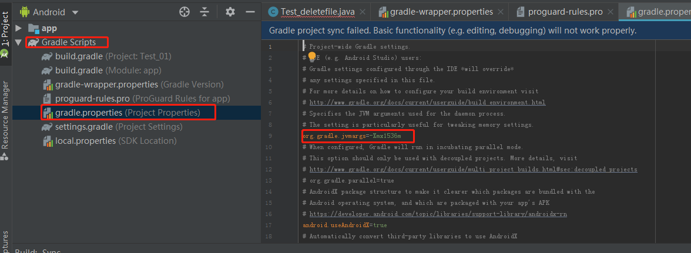The width and height of the screenshot is (691, 253).
Task: Close the proguard-rules.pro tab
Action: point(611,12)
